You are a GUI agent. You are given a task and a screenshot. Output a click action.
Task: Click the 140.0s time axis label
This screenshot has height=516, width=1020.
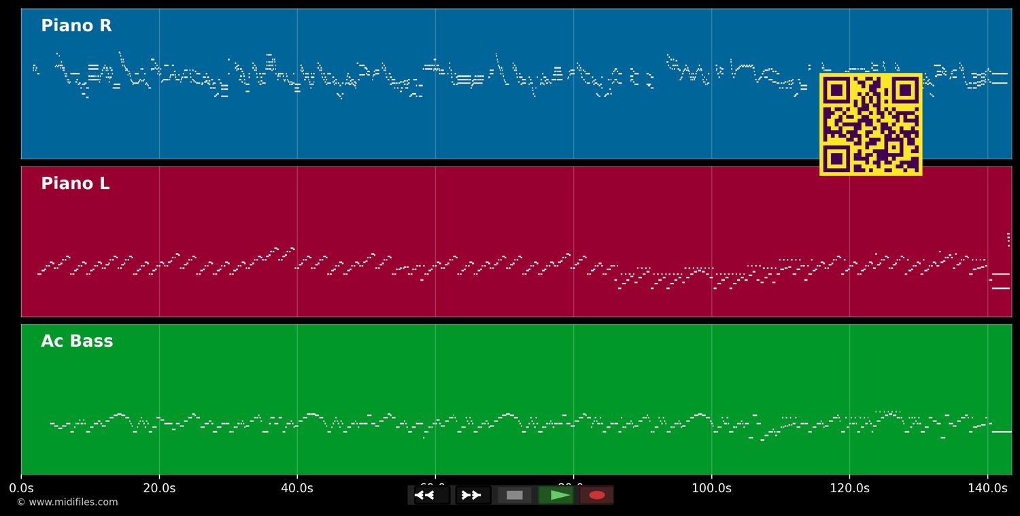click(987, 488)
